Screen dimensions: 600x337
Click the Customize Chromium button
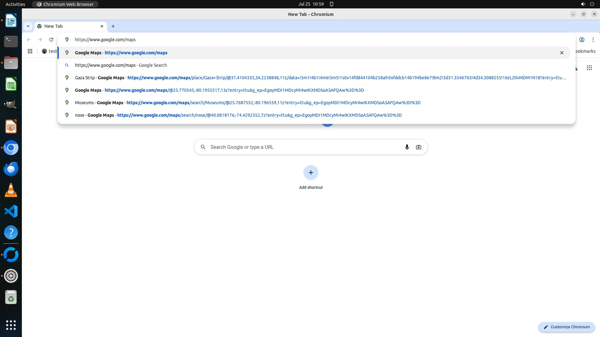point(566,327)
